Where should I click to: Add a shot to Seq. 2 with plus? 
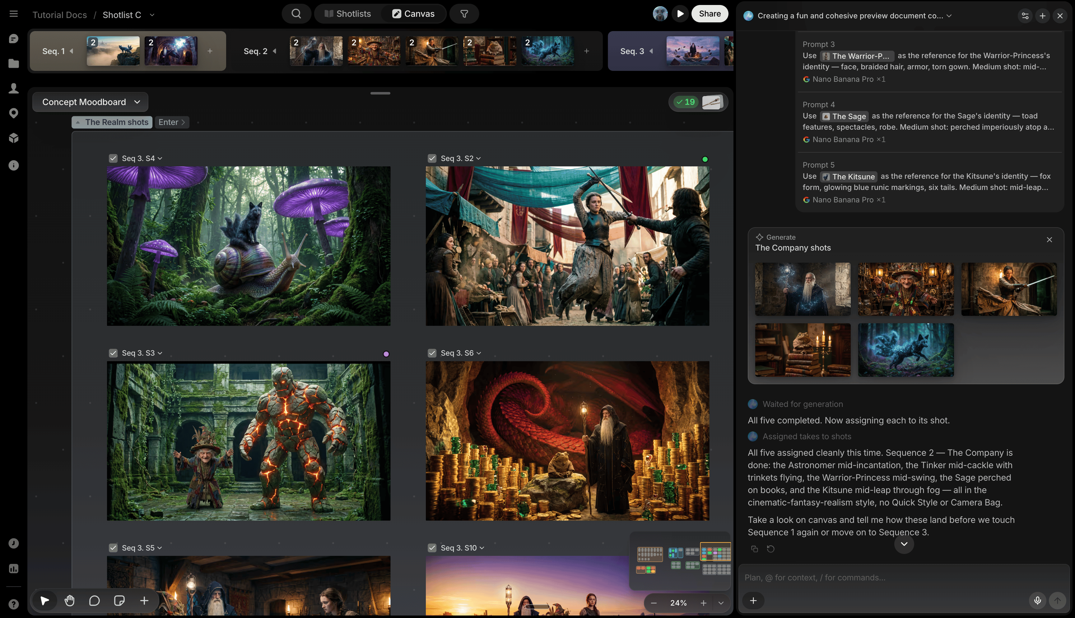[586, 51]
